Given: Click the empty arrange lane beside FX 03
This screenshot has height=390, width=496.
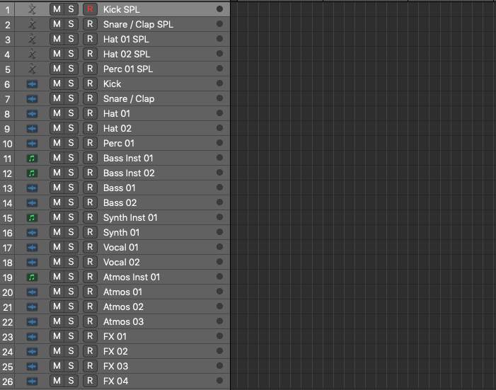Looking at the screenshot, I should click(361, 366).
